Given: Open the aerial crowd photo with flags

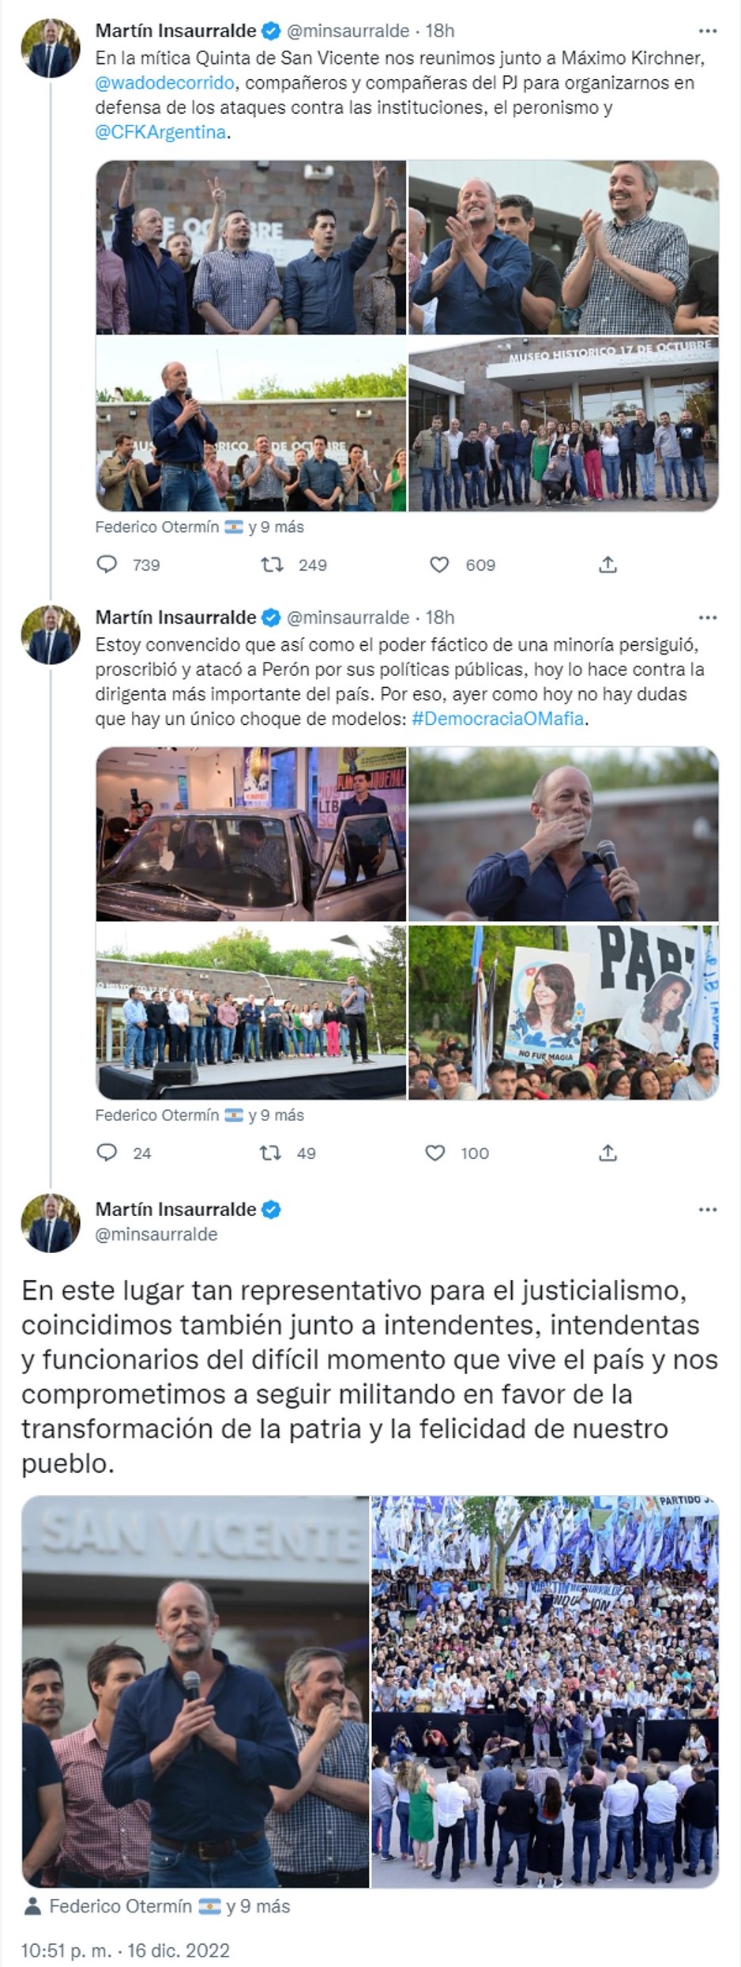Looking at the screenshot, I should pyautogui.click(x=545, y=1691).
